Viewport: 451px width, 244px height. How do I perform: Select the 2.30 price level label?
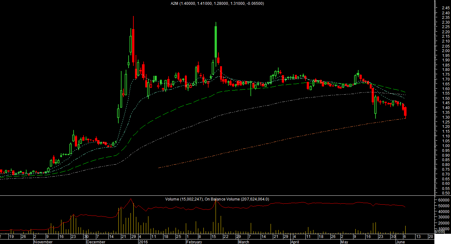(x=445, y=22)
